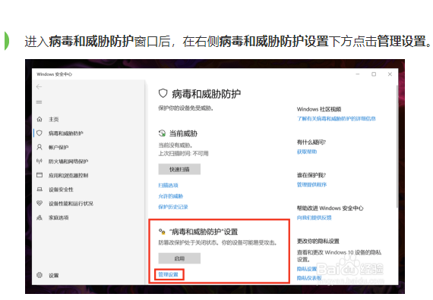
Task: Maximize the Windows 安全中心 window
Action: (x=374, y=74)
